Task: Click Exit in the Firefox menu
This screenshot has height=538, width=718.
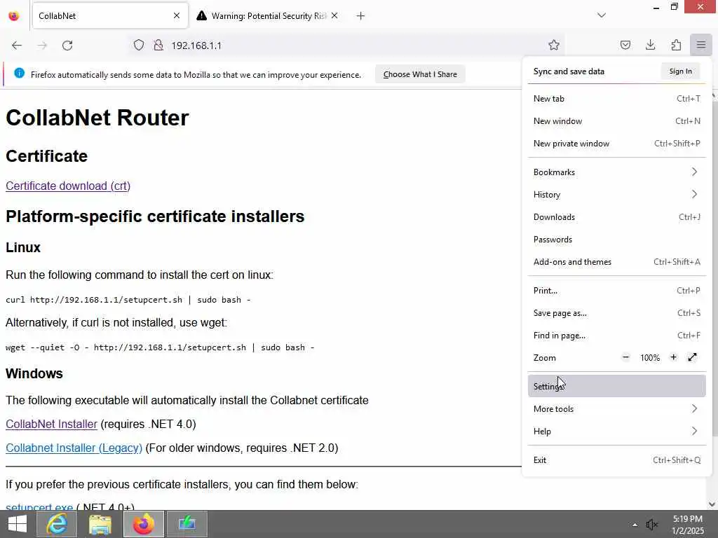Action: pyautogui.click(x=617, y=460)
